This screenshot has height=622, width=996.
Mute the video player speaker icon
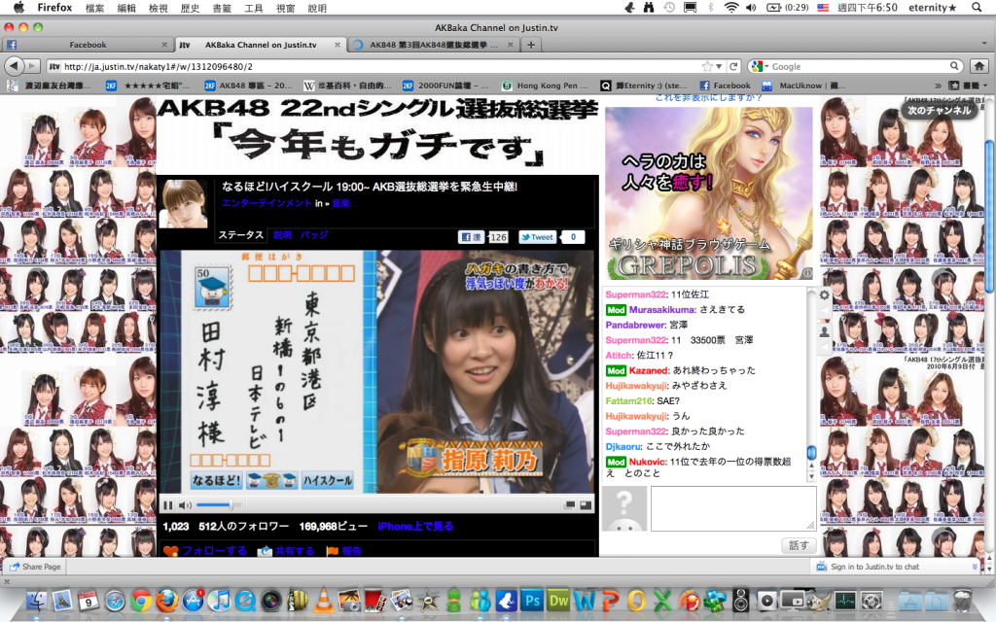pos(184,505)
